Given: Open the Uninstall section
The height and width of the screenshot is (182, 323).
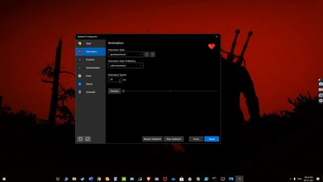Looking at the screenshot, I should tap(90, 92).
